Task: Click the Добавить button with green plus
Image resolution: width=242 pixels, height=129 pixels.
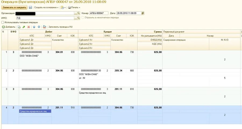Action: [9, 27]
